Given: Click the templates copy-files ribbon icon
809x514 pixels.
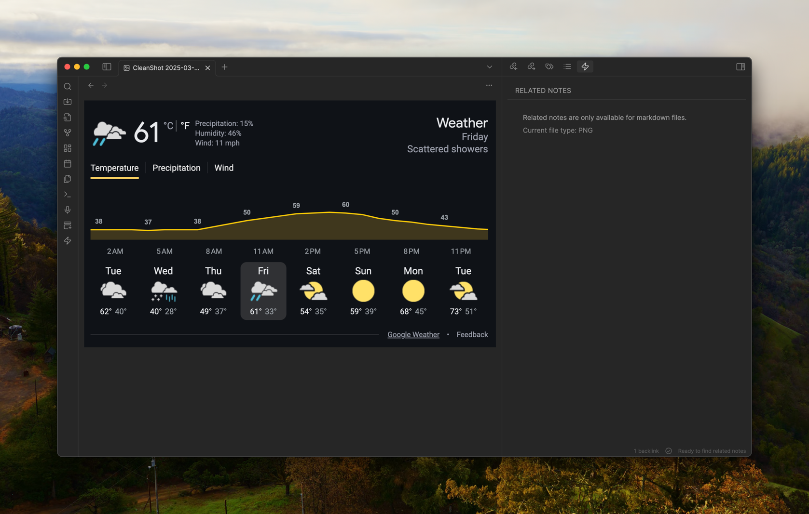Looking at the screenshot, I should point(68,179).
